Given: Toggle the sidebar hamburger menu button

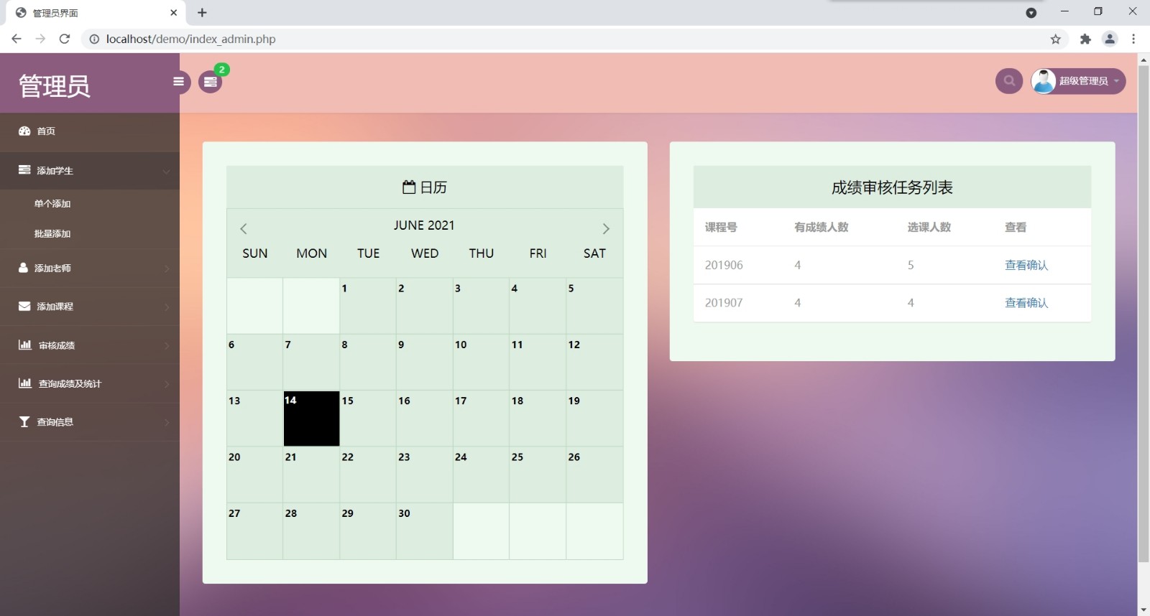Looking at the screenshot, I should [x=178, y=81].
